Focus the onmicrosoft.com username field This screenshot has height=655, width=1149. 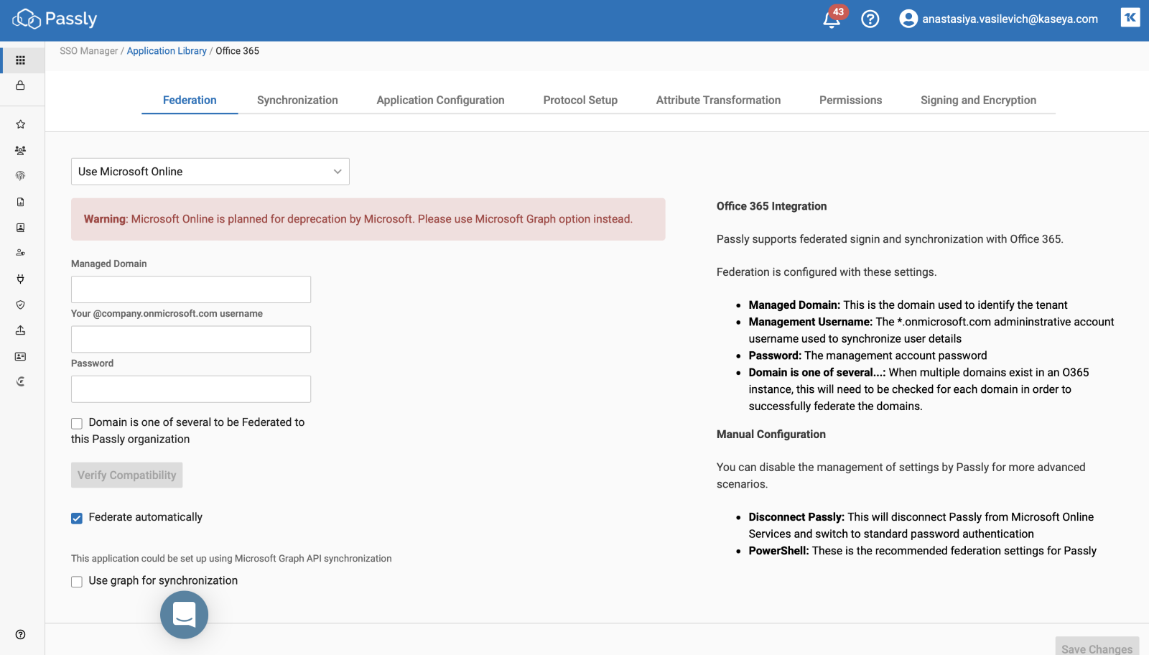coord(191,339)
